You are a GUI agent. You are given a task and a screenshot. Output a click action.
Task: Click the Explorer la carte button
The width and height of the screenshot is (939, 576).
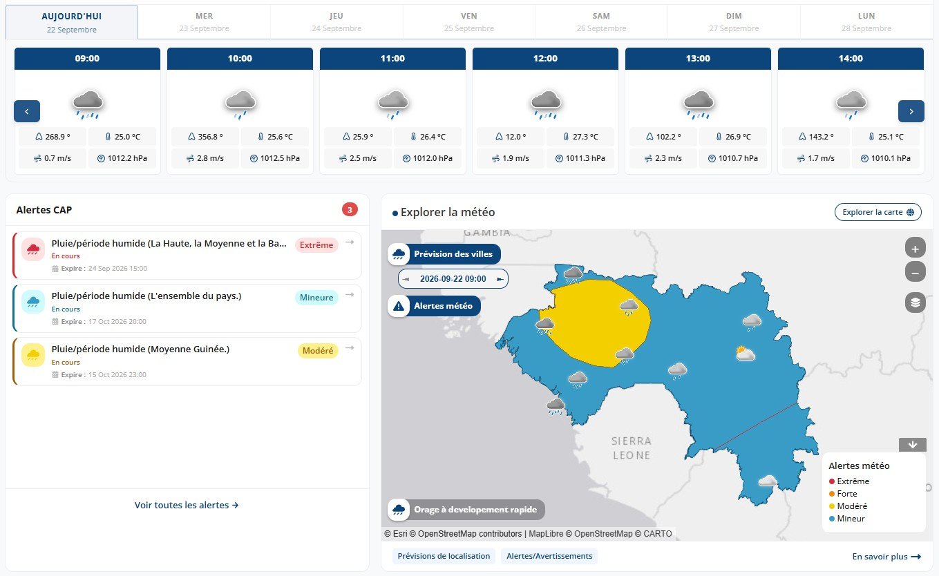click(878, 212)
